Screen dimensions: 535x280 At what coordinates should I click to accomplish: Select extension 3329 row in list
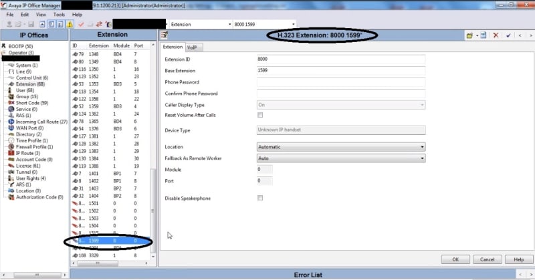tap(110, 255)
